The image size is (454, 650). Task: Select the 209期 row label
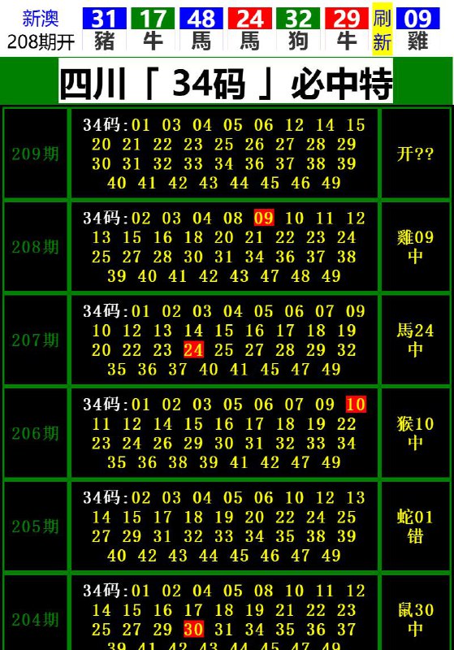pos(35,154)
